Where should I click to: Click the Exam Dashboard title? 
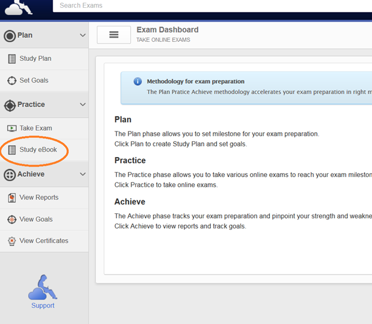pos(168,30)
